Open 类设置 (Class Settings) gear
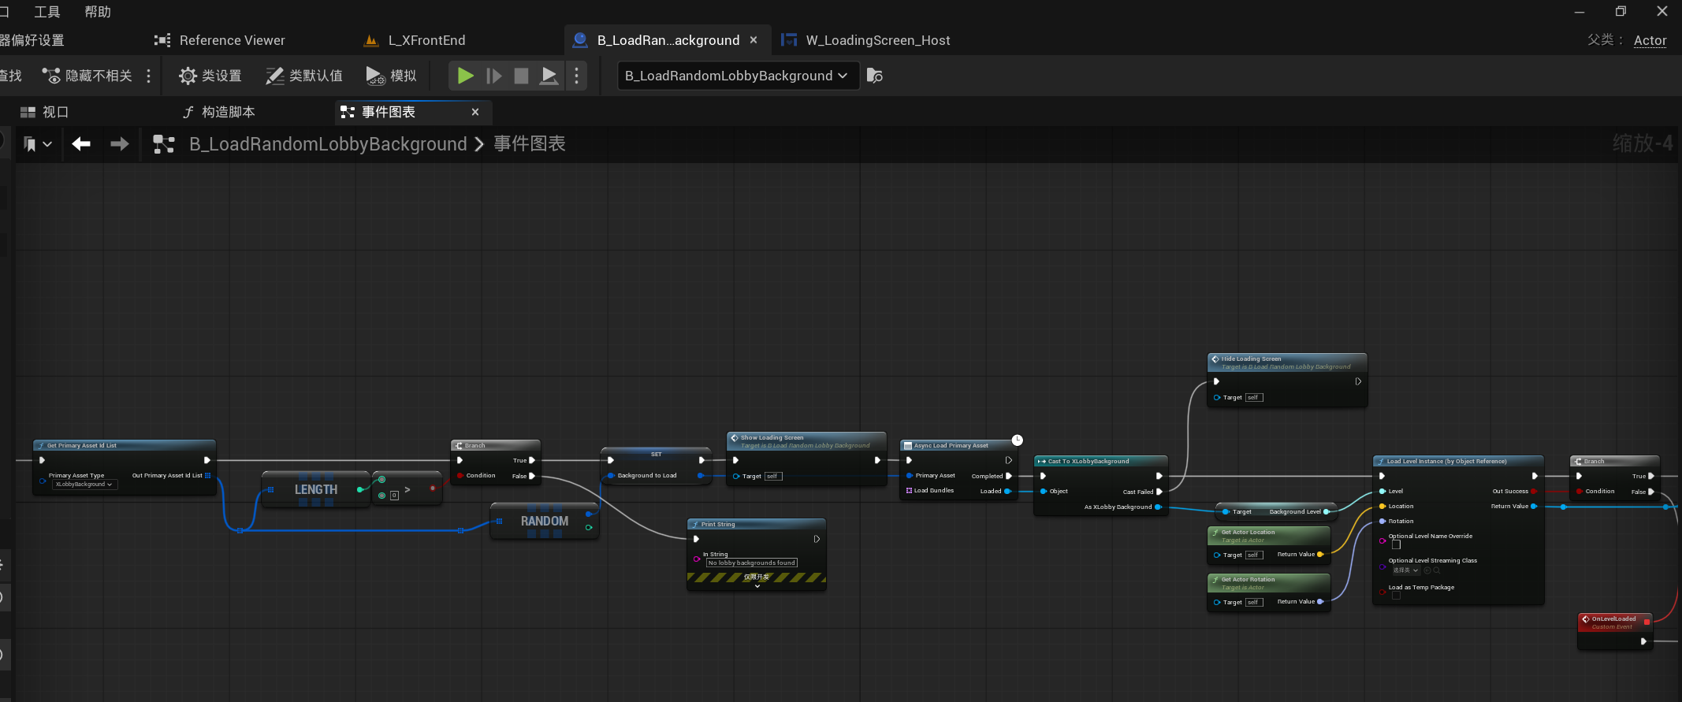Viewport: 1682px width, 702px height. point(210,76)
